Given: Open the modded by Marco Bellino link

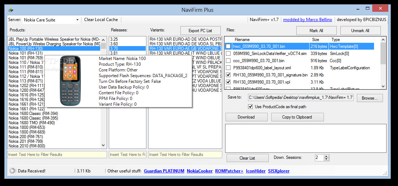Looking at the screenshot, I should (308, 20).
